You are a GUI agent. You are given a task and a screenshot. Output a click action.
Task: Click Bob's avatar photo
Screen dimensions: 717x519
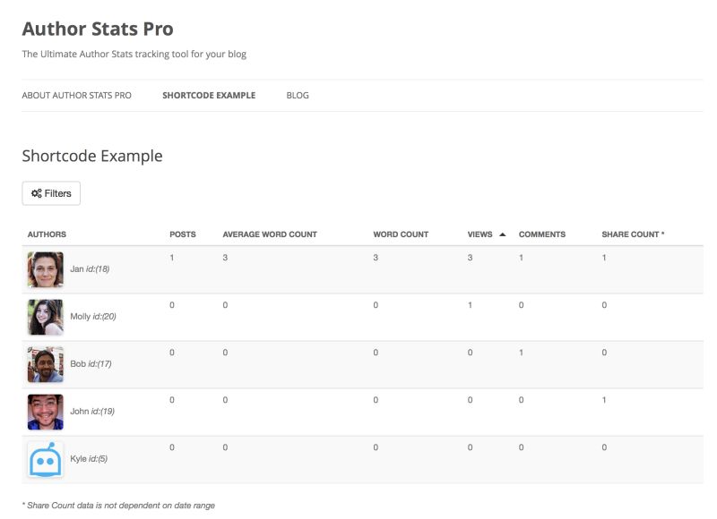pos(46,364)
